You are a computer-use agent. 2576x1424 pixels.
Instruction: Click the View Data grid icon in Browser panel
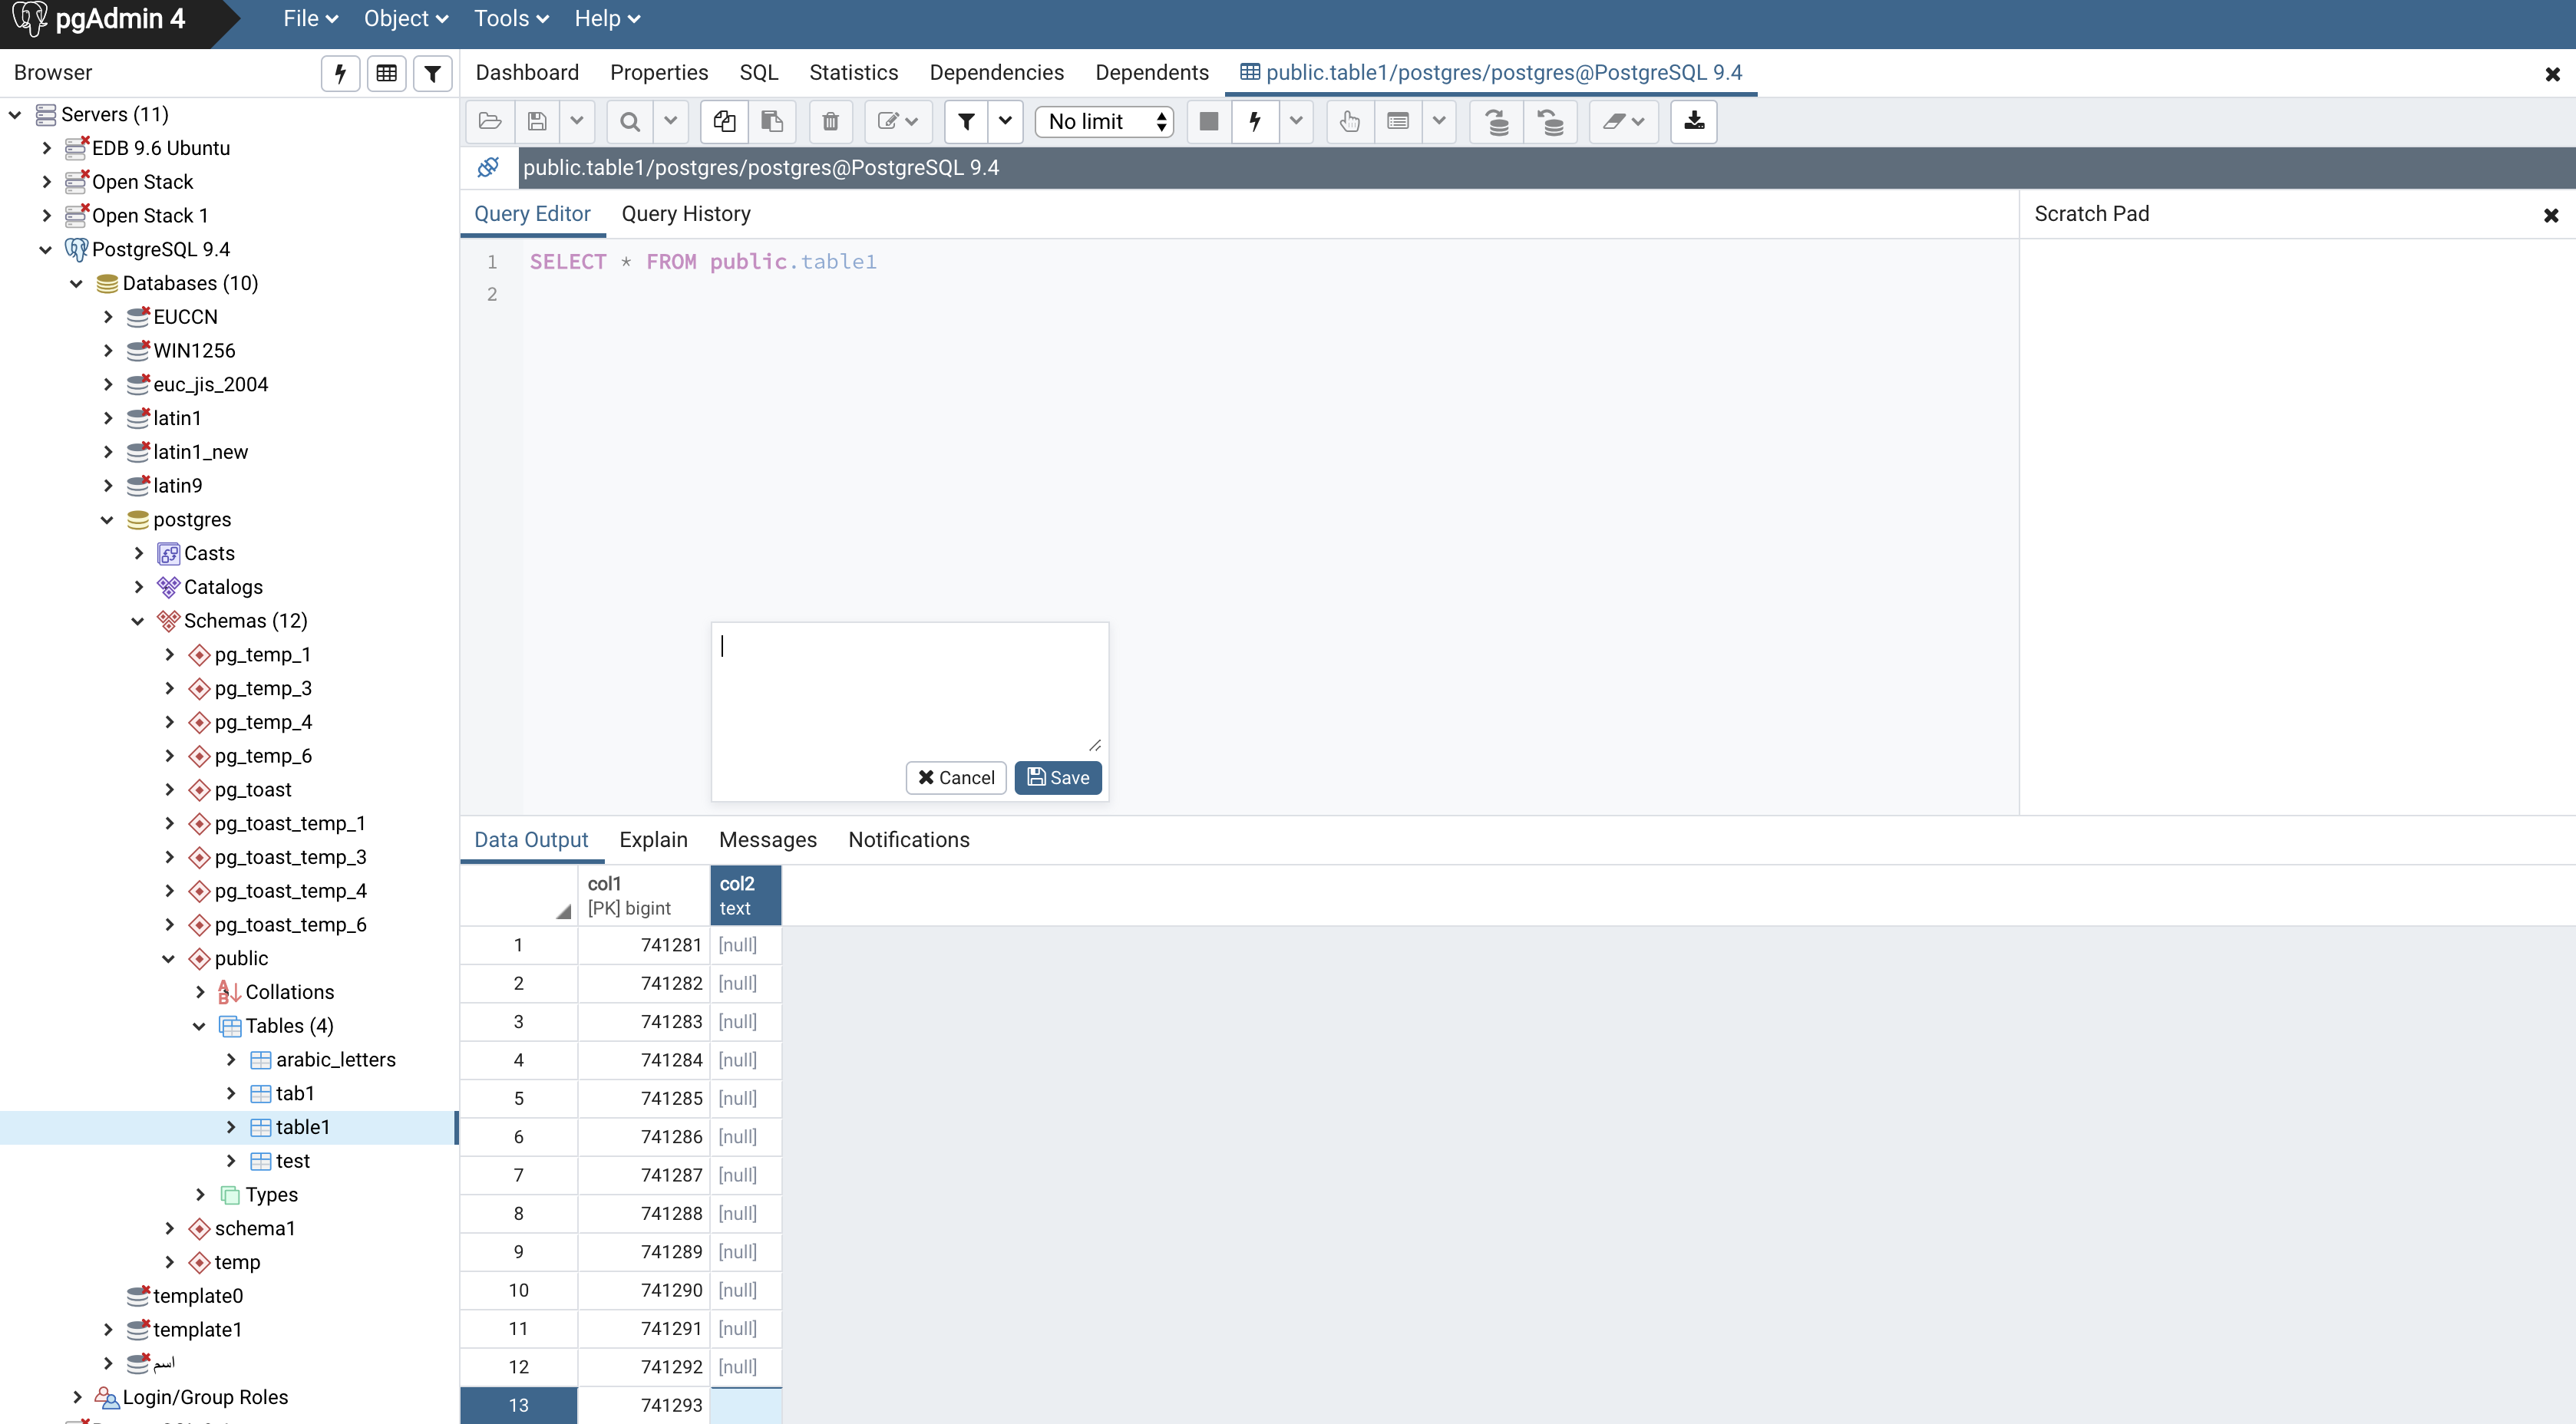tap(386, 73)
